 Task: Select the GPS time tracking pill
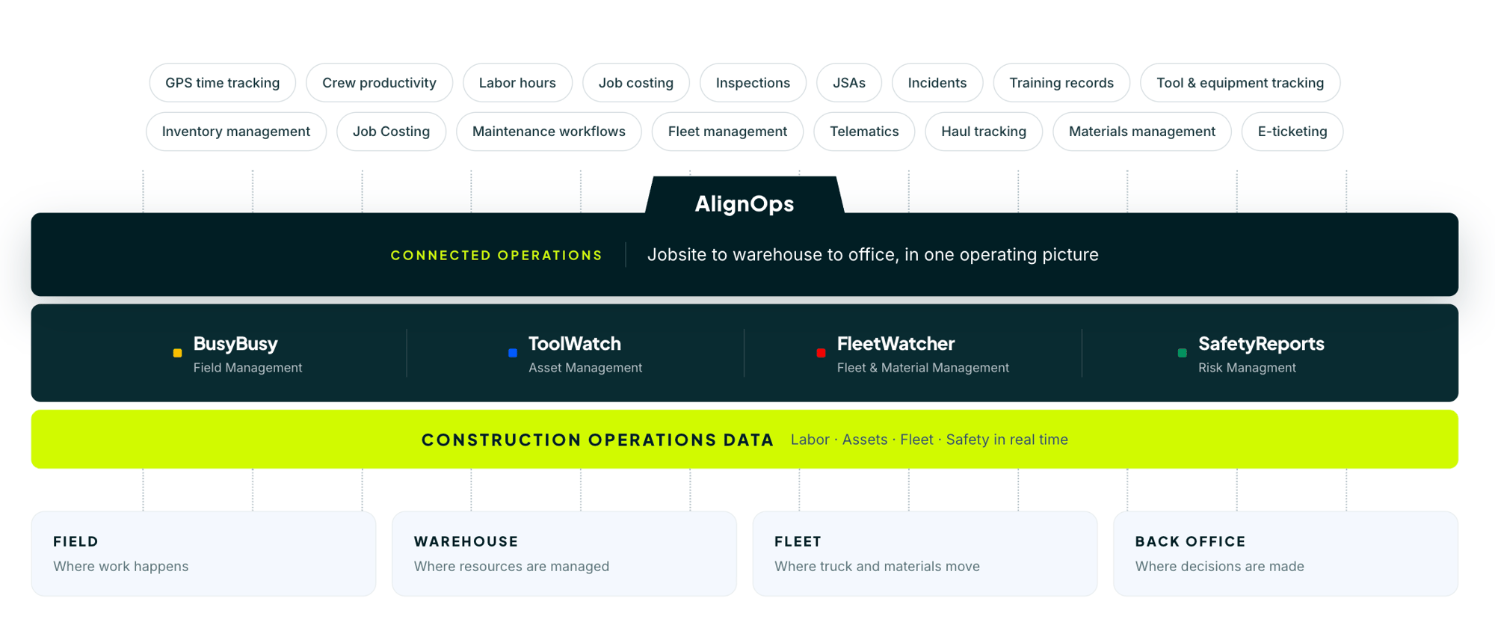223,83
